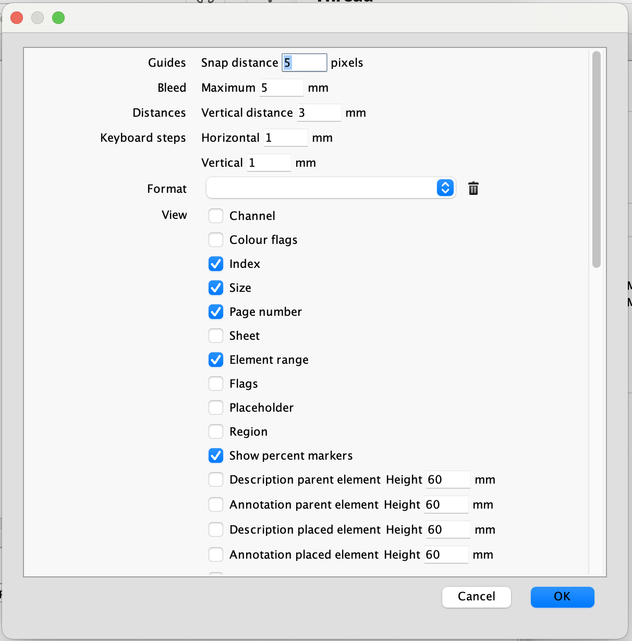Enable the Colour flags checkbox
Screen dimensions: 632x641
click(216, 240)
